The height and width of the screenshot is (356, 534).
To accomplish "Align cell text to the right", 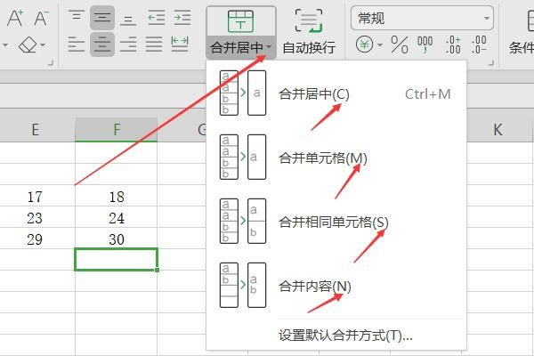I will [128, 44].
